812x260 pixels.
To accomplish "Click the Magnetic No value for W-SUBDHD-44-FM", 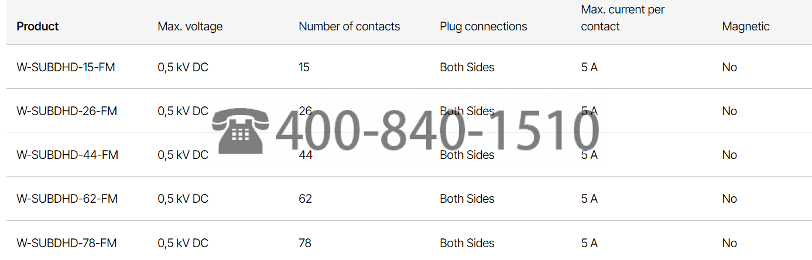I will point(729,155).
